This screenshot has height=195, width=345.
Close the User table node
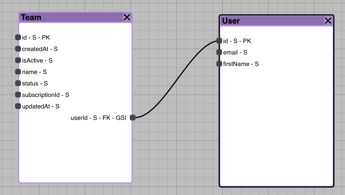pos(328,21)
